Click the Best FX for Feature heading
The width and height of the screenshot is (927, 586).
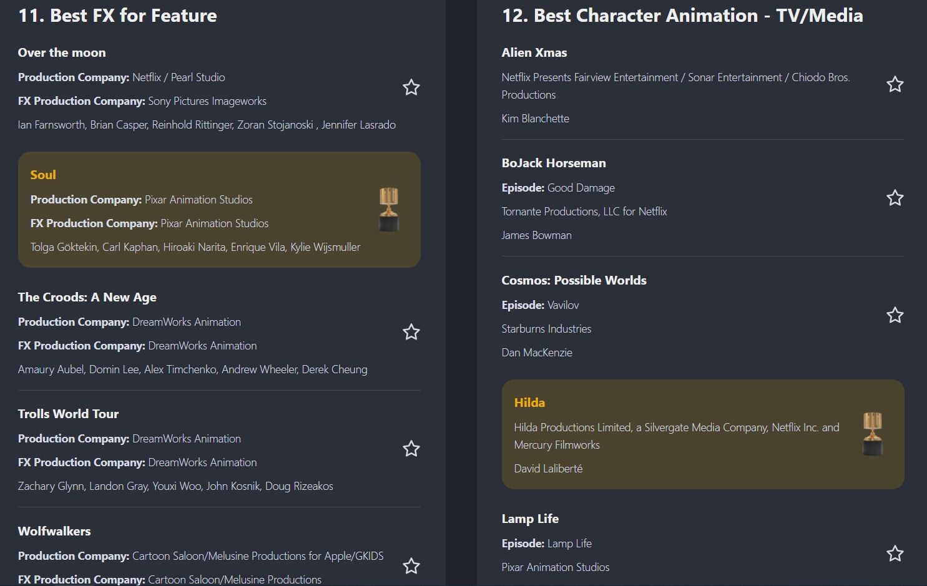tap(117, 16)
